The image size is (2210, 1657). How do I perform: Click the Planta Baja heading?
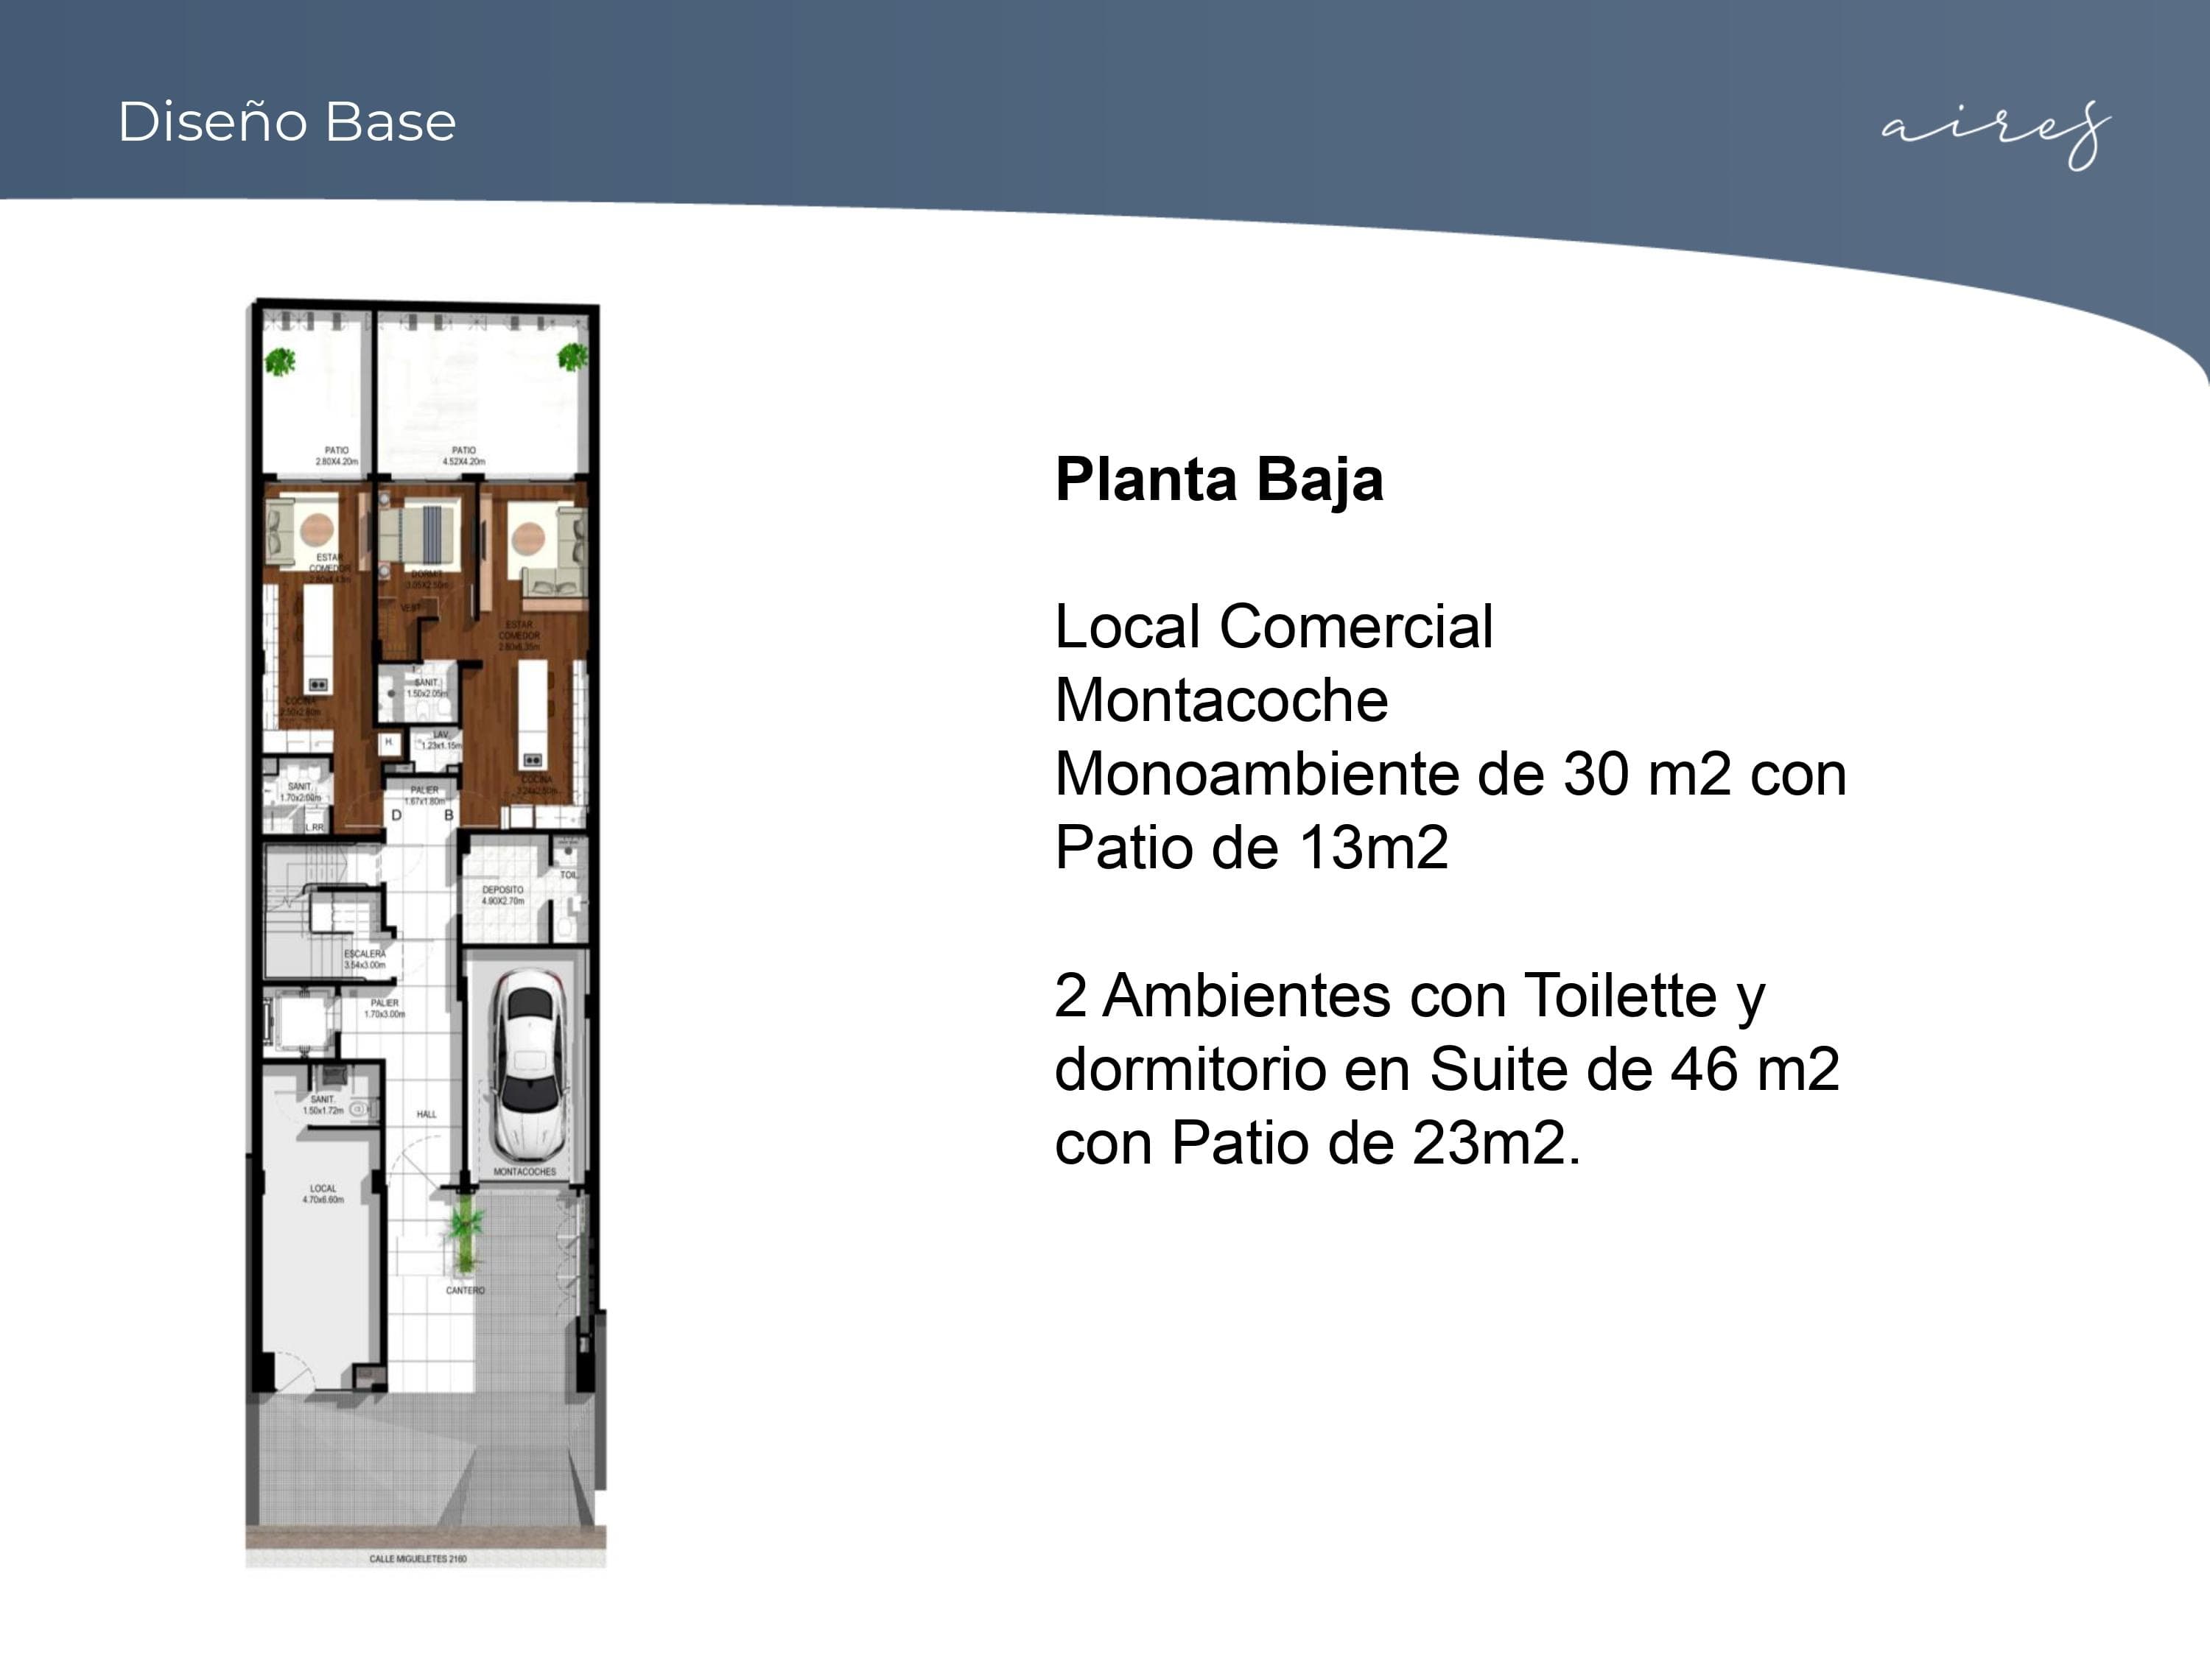tap(1218, 480)
